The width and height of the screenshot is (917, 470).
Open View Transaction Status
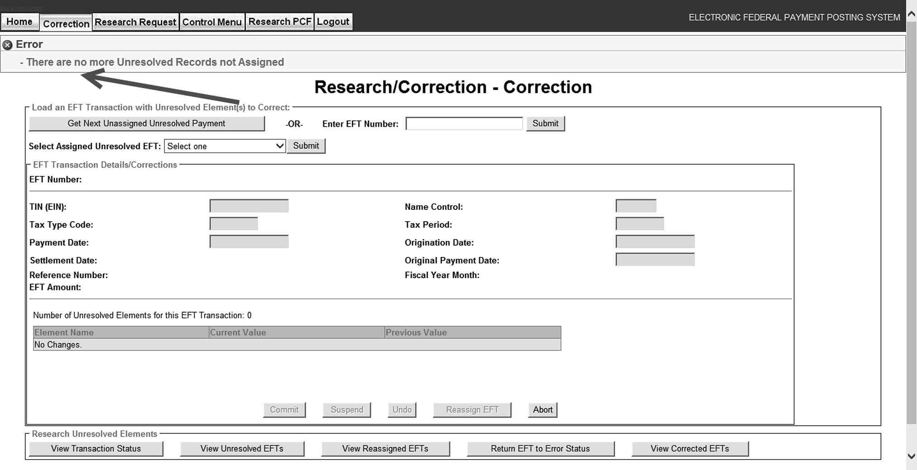(96, 449)
